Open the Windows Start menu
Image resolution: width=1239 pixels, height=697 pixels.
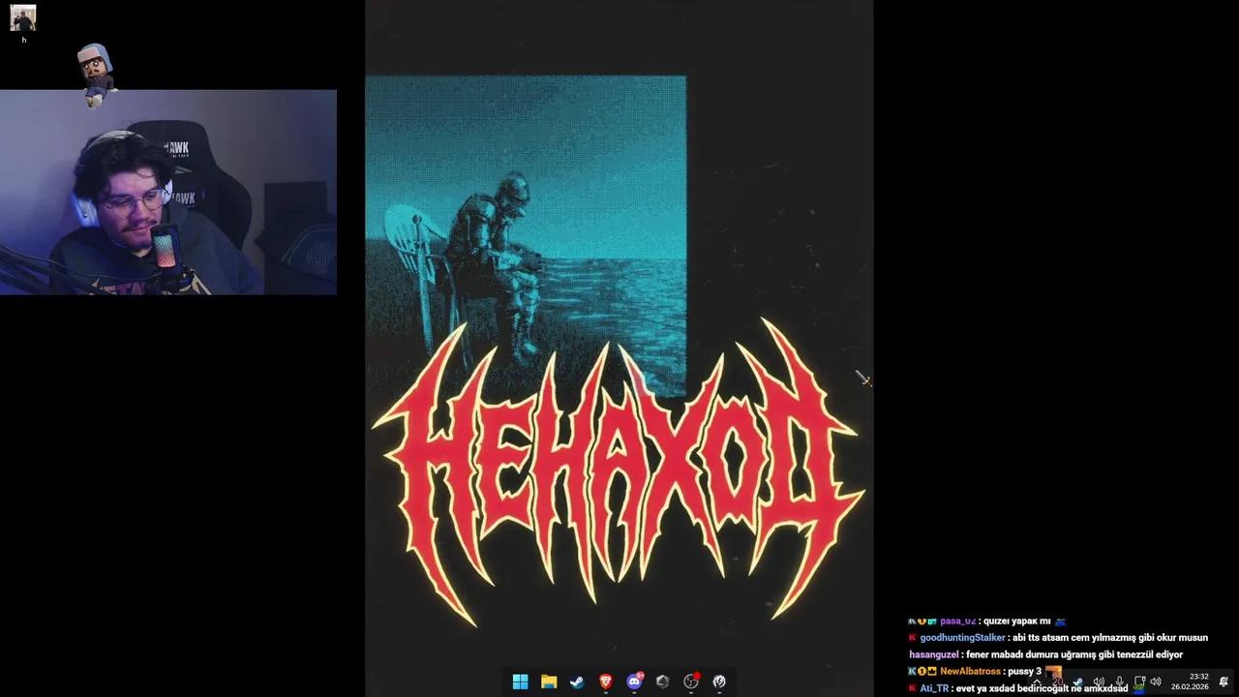[520, 682]
